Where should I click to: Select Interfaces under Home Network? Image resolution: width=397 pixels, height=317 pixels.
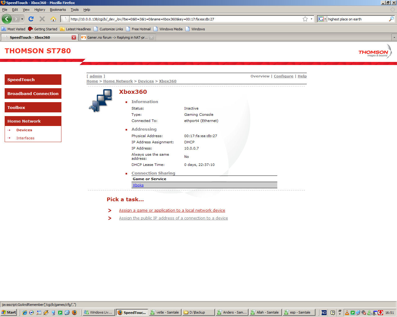(25, 138)
